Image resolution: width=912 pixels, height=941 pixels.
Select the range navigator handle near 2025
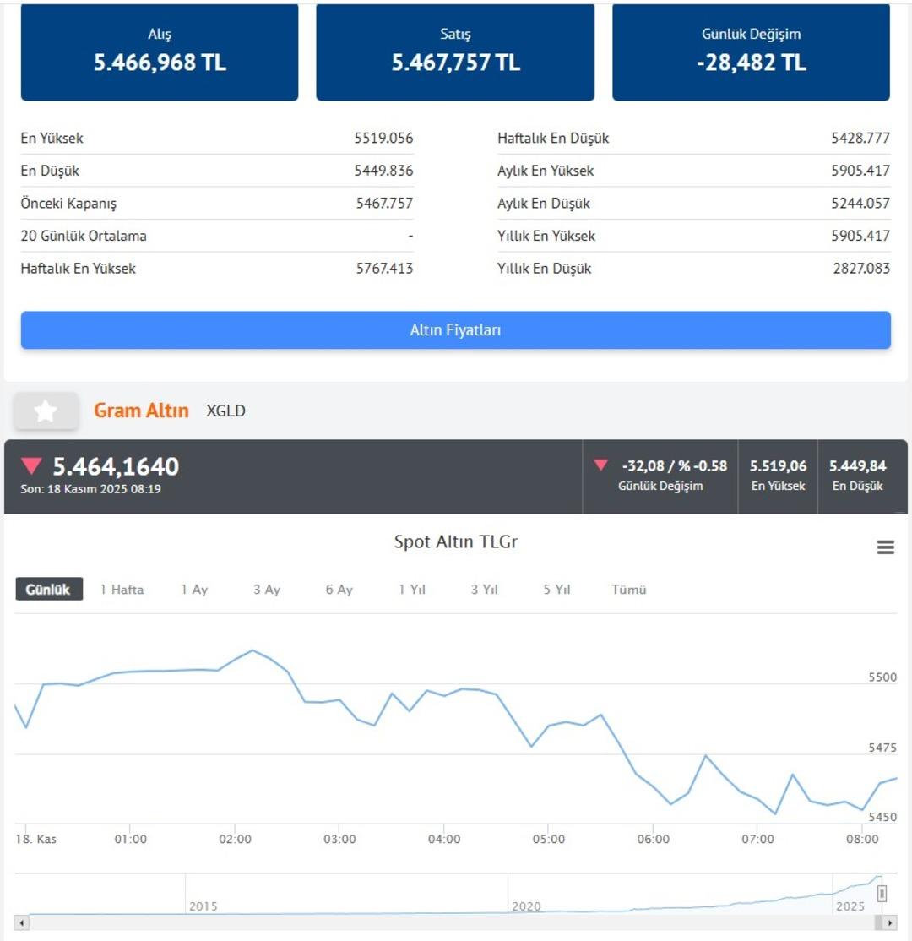882,893
